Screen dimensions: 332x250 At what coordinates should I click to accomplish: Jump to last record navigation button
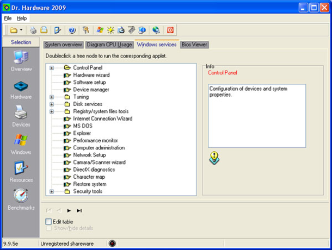79,210
